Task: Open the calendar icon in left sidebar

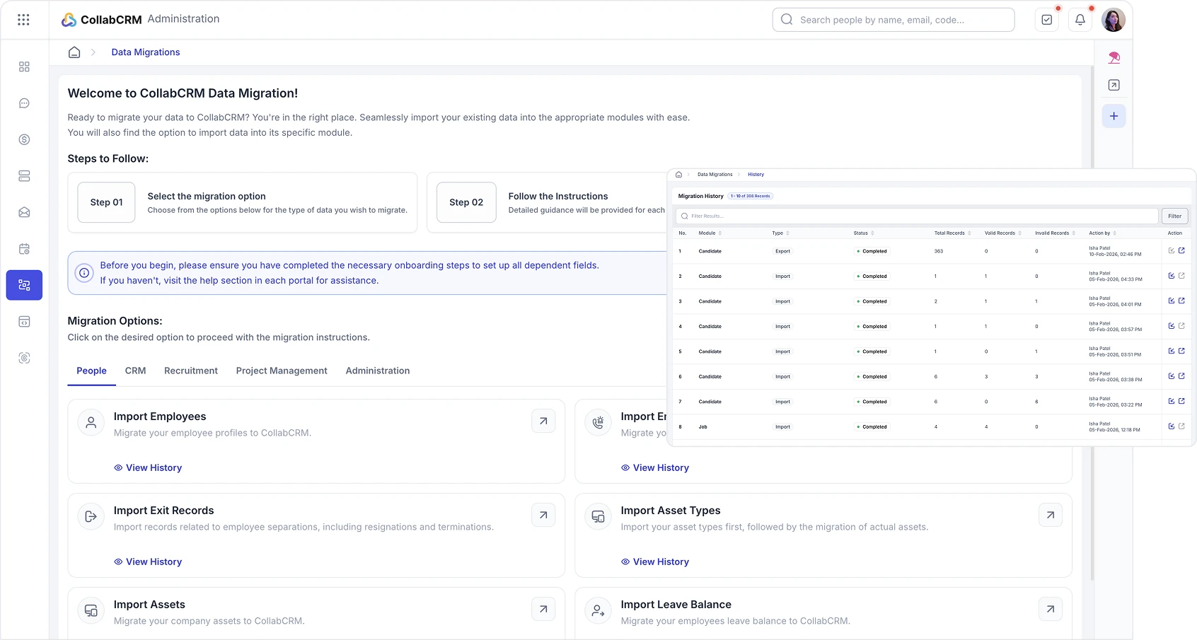Action: (24, 249)
